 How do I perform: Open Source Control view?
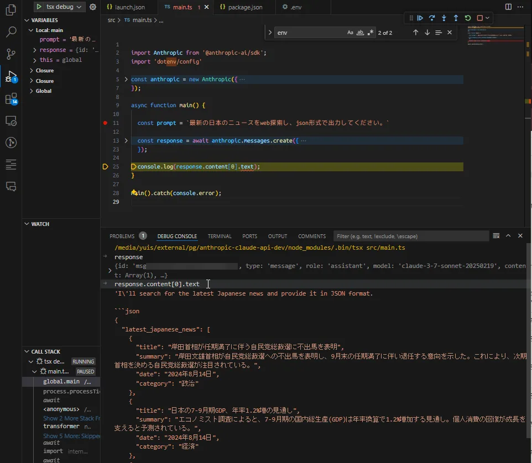(x=11, y=54)
